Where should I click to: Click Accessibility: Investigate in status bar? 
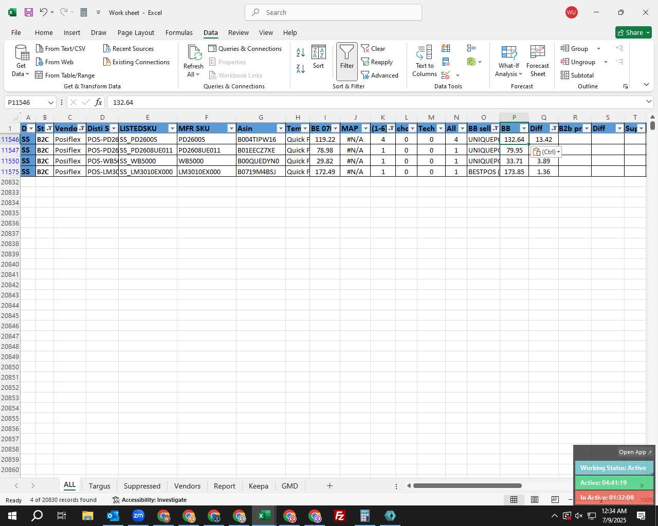150,500
